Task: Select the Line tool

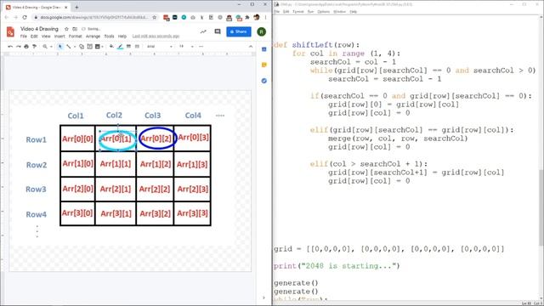Action: pos(68,47)
